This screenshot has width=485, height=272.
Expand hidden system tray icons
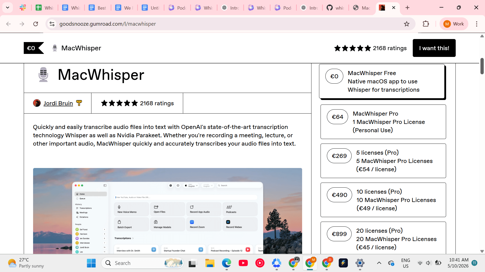[x=379, y=263]
